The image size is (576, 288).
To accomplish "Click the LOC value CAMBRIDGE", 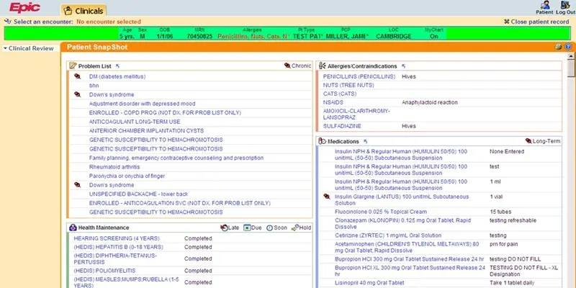I will (393, 37).
